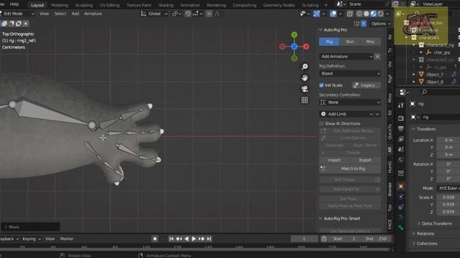The image size is (460, 258).
Task: Open the Physics properties tab icon
Action: click(401, 197)
